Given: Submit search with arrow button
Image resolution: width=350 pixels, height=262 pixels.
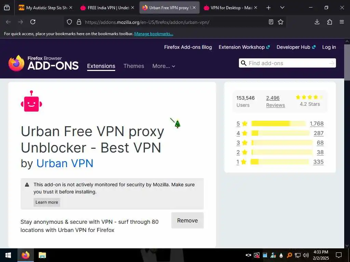Looking at the screenshot, I should [x=332, y=63].
